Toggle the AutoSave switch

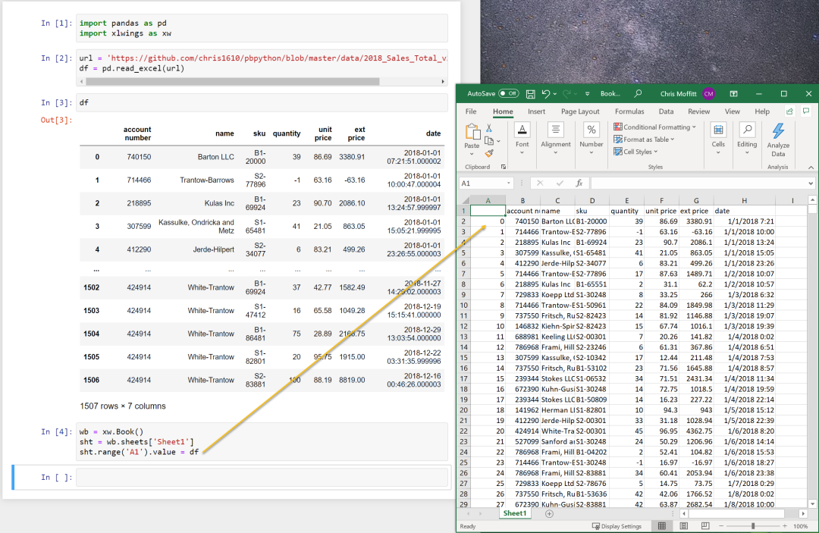click(508, 93)
